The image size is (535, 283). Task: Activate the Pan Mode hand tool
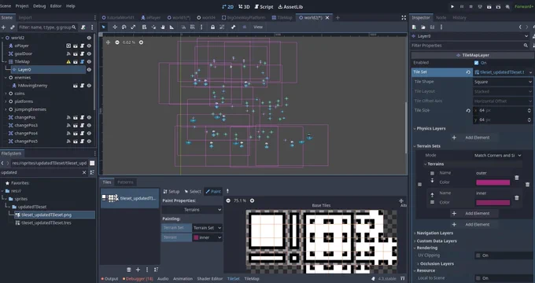pyautogui.click(x=163, y=27)
